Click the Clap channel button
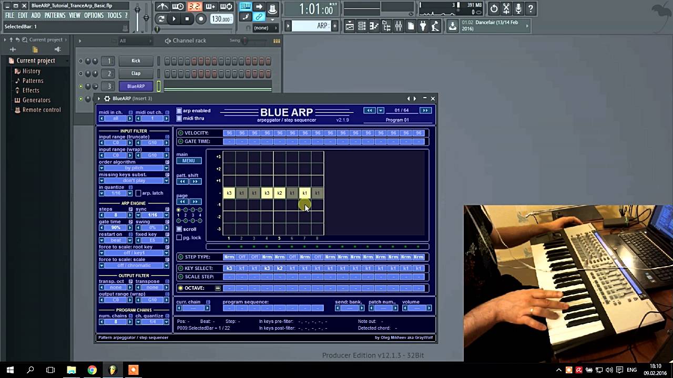The width and height of the screenshot is (673, 378). point(136,73)
